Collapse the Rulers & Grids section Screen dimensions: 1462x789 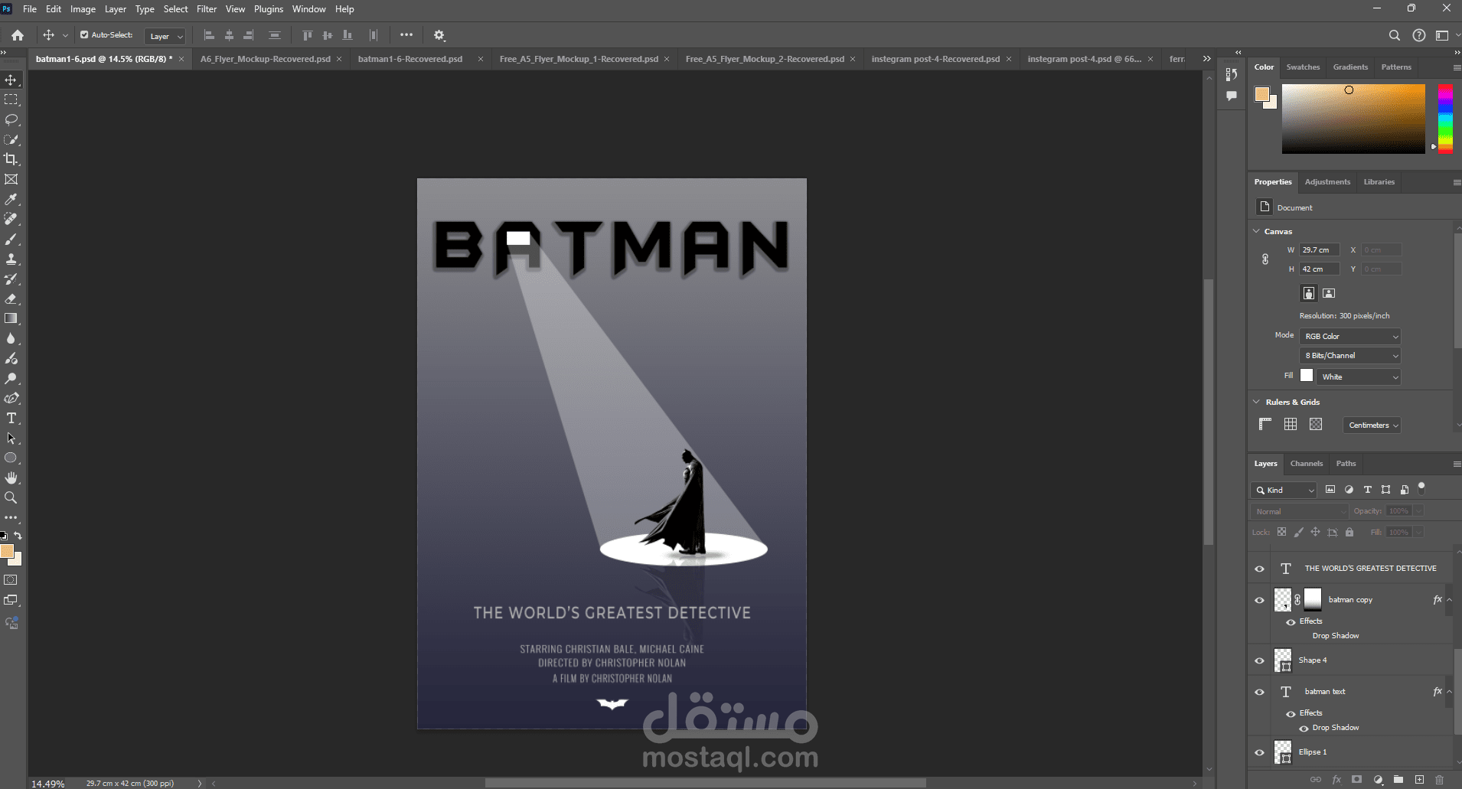(1256, 402)
